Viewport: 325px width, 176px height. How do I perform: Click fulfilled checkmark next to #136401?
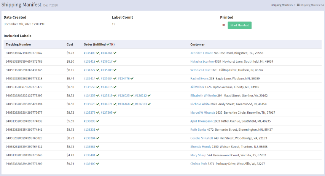[x=98, y=155]
